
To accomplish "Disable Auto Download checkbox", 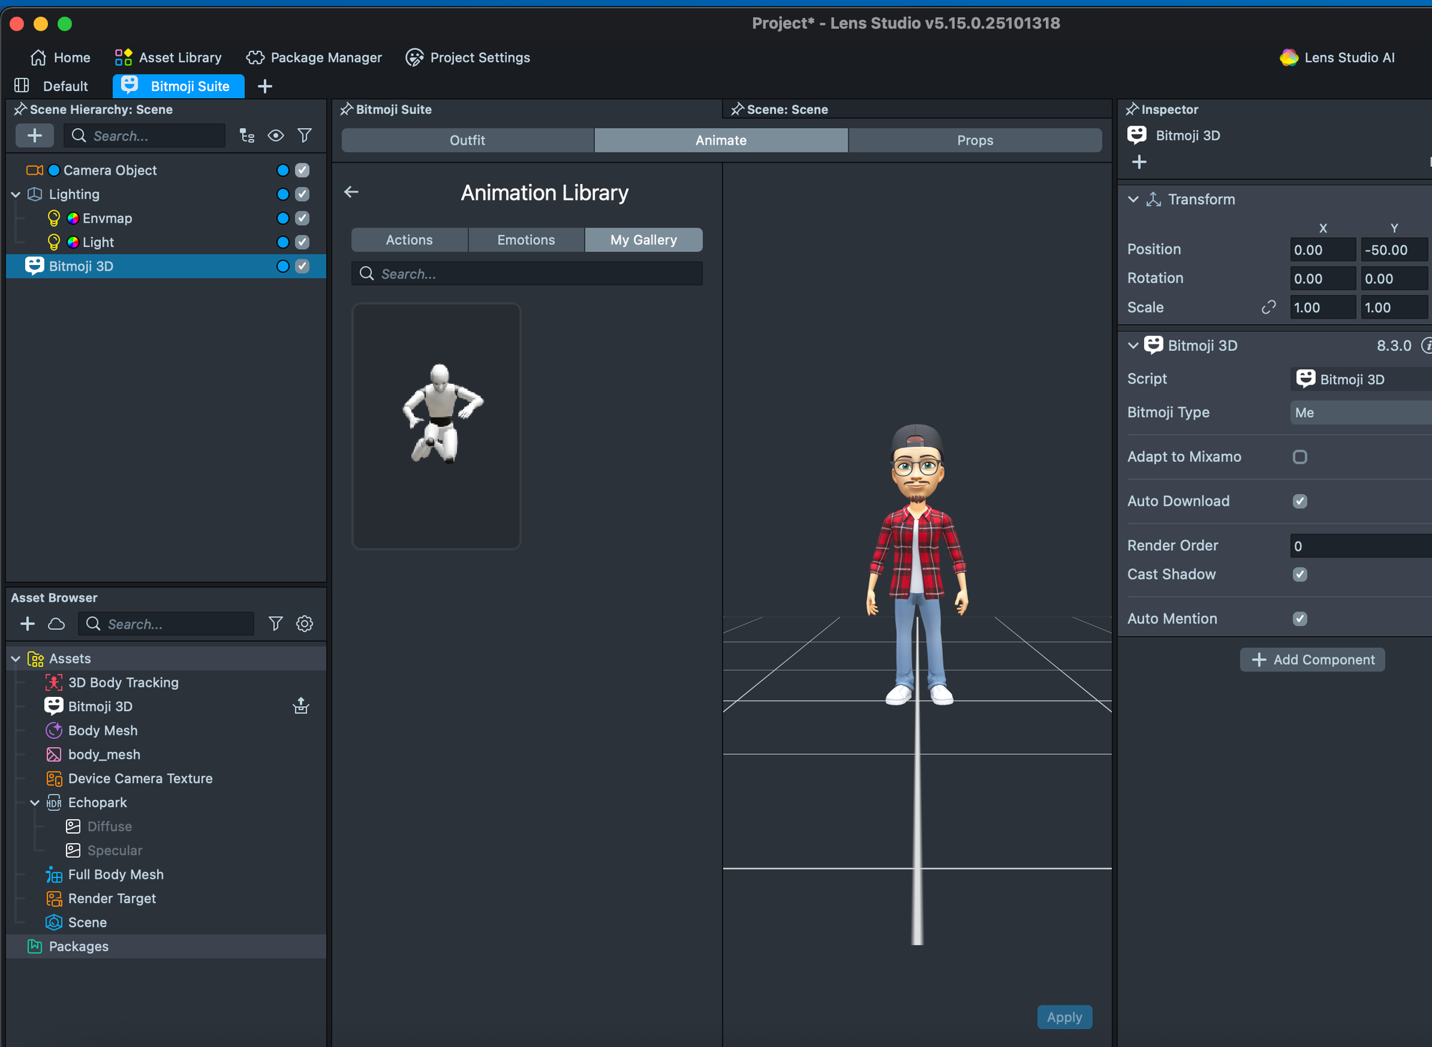I will [x=1300, y=501].
